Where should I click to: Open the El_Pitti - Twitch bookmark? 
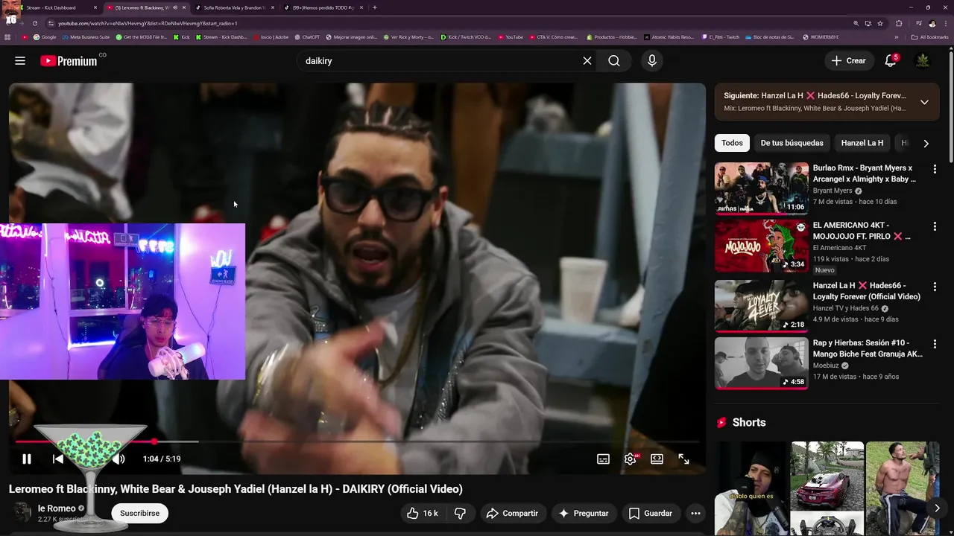[x=721, y=37]
